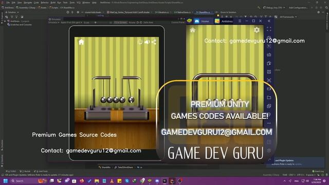Click the BlueStacks sidebar settings gear
Screen dimensions: 329x185
tap(269, 151)
